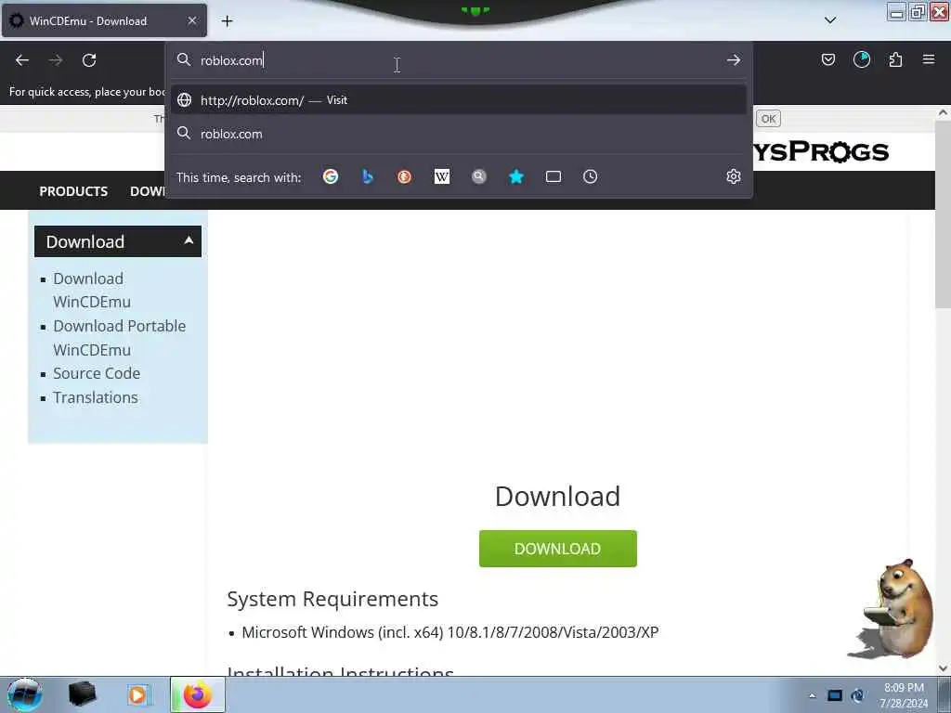
Task: Click the network tray icon
Action: tap(857, 695)
